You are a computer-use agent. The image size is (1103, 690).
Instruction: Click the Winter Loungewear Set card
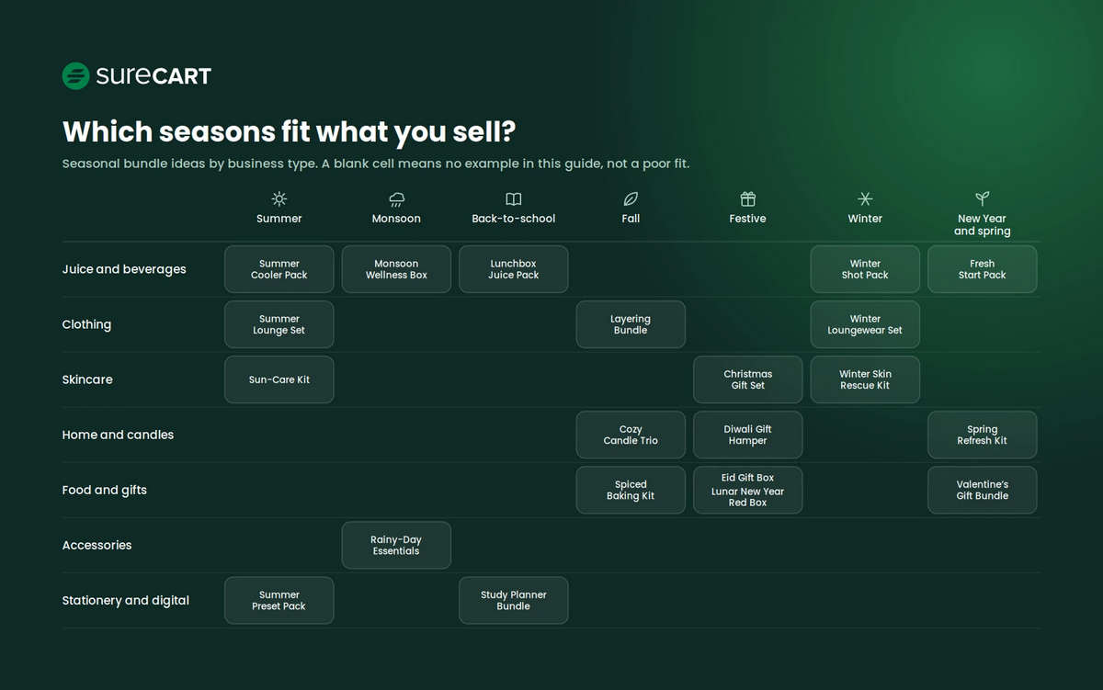pyautogui.click(x=865, y=324)
